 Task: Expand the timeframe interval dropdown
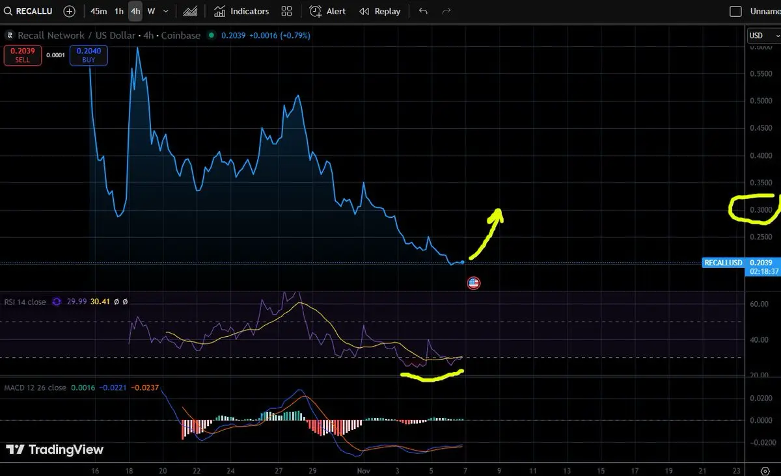coord(166,11)
